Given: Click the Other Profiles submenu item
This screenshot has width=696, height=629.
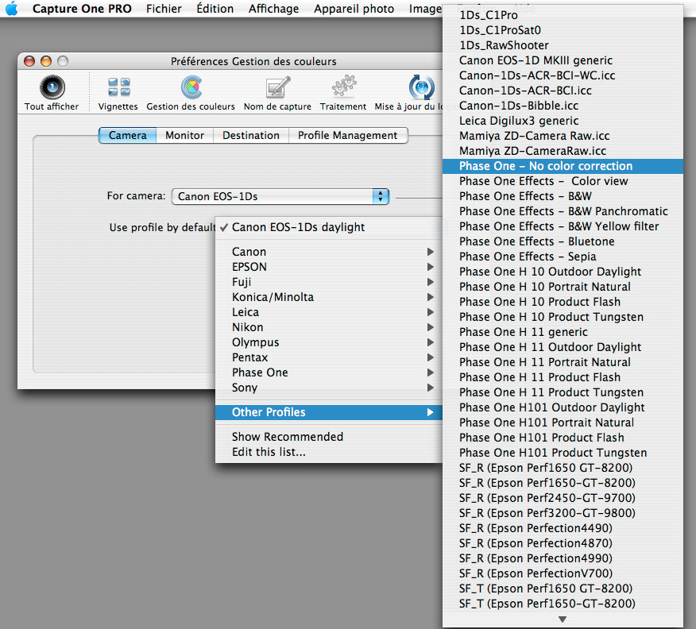Looking at the screenshot, I should pos(329,412).
